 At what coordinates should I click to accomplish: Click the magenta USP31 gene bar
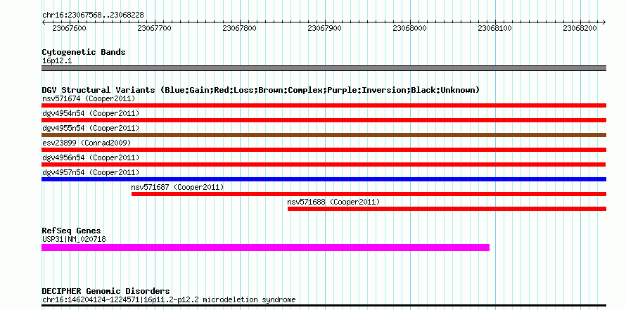pos(265,247)
